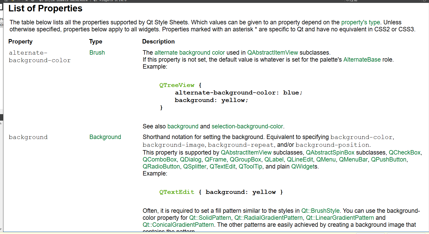429x234 pixels.
Task: Open the QToolTip link
Action: coord(250,166)
